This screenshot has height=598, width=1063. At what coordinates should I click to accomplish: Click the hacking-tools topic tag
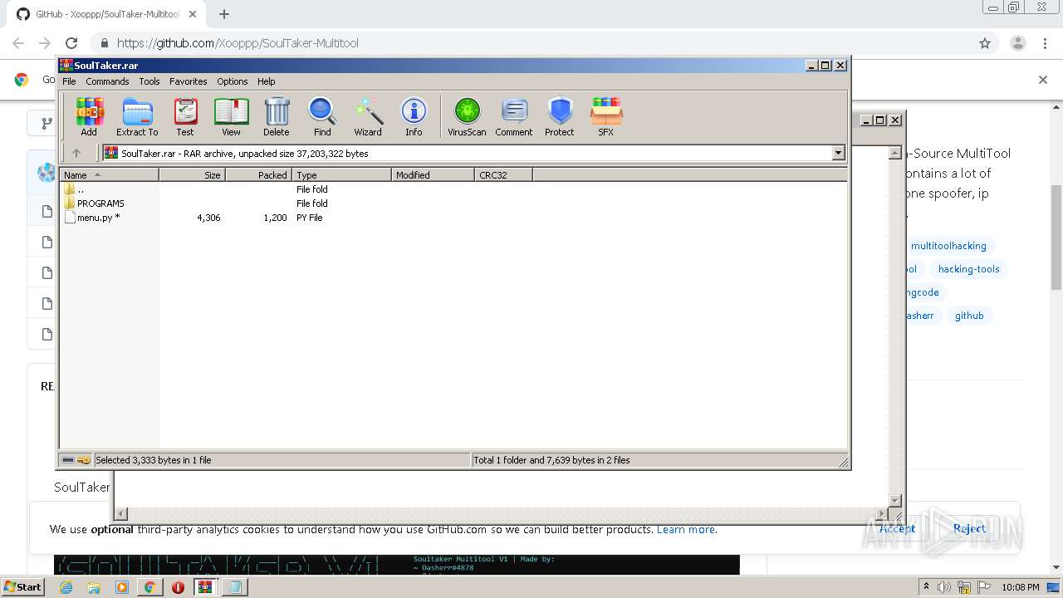(969, 269)
